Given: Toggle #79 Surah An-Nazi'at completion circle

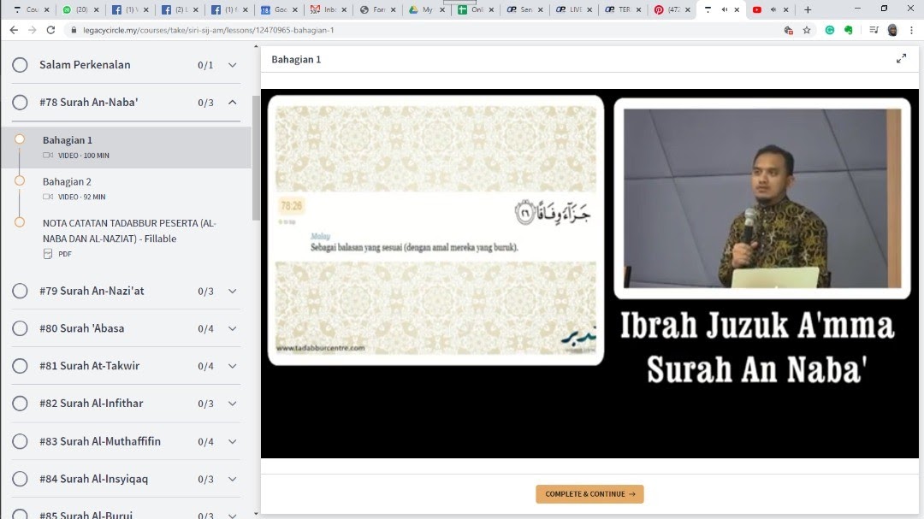Looking at the screenshot, I should 20,291.
